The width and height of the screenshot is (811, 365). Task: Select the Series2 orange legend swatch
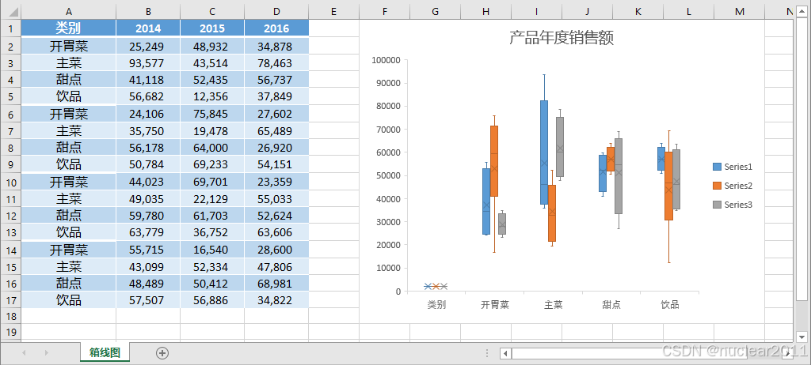tap(718, 186)
